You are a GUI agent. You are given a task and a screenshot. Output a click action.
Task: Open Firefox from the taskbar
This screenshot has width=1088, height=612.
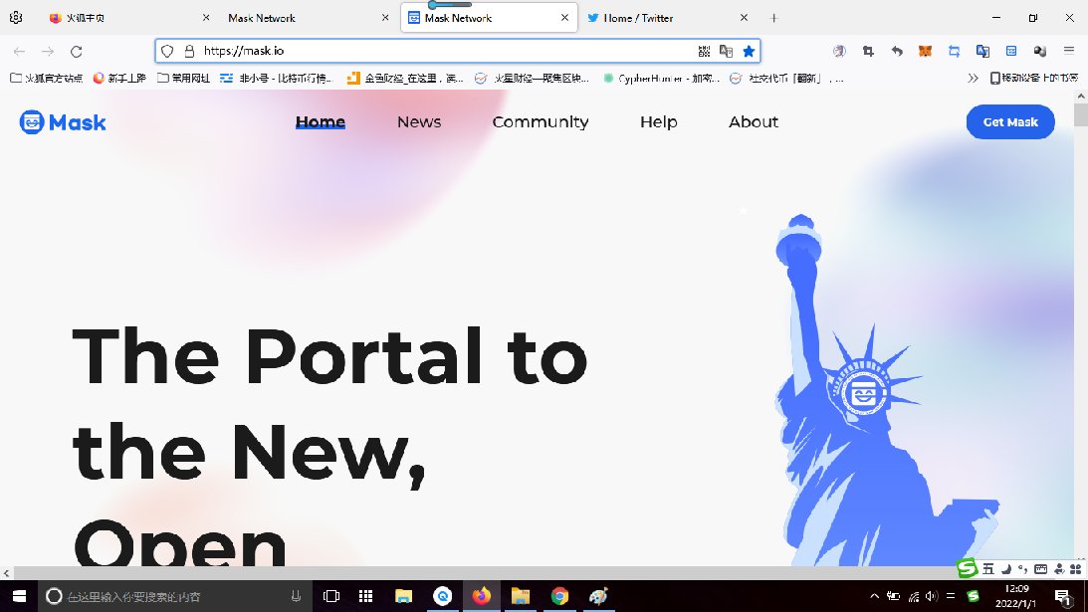pyautogui.click(x=481, y=596)
